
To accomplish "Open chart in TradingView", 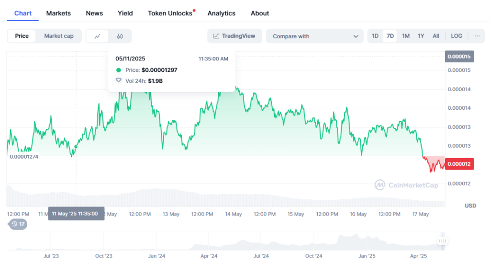I will pyautogui.click(x=234, y=36).
